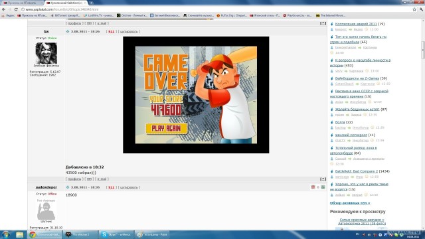Open the Яндекс bookmark
Viewport: 425px width, 239px height.
click(x=8, y=15)
